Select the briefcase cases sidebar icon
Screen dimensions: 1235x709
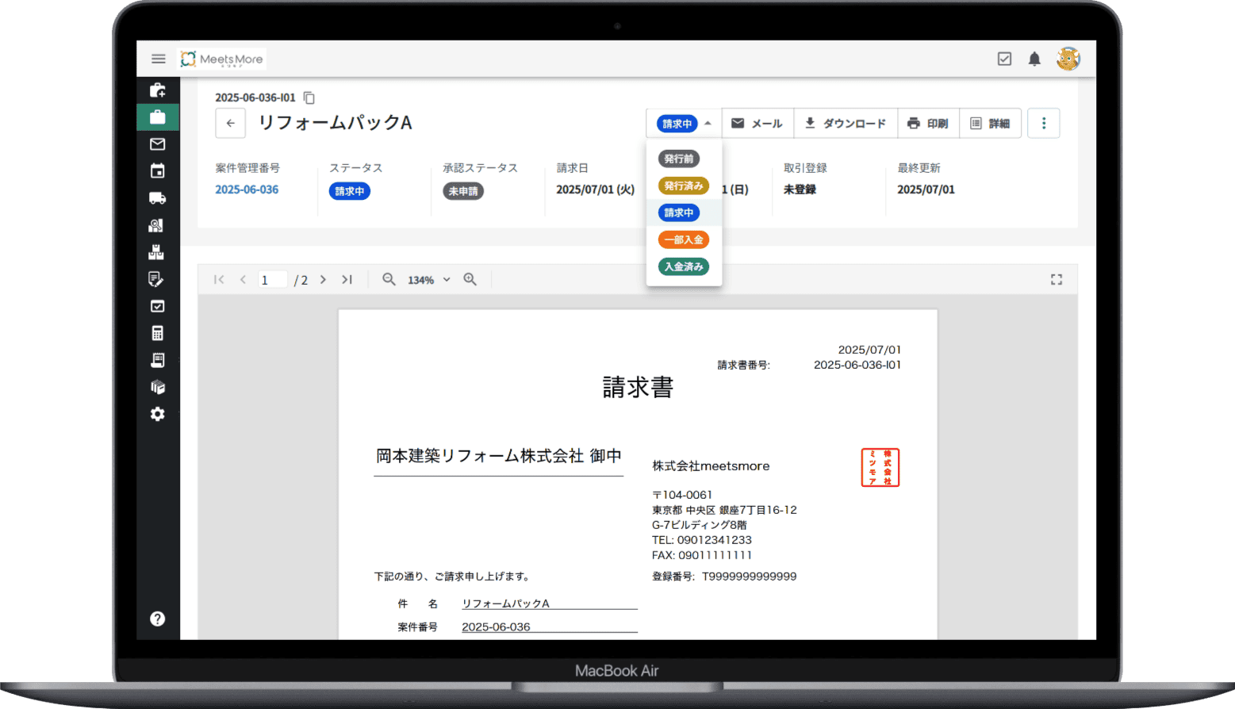pos(158,117)
